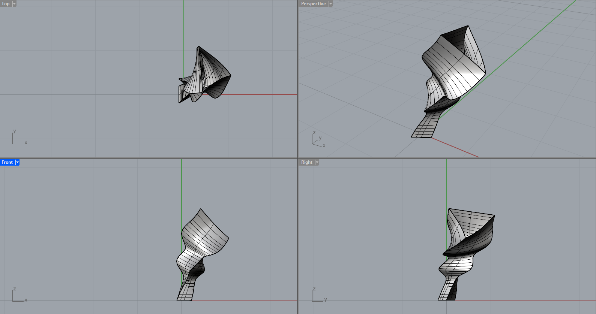The width and height of the screenshot is (596, 314).
Task: Open the Perspective viewport dropdown arrow
Action: 330,4
